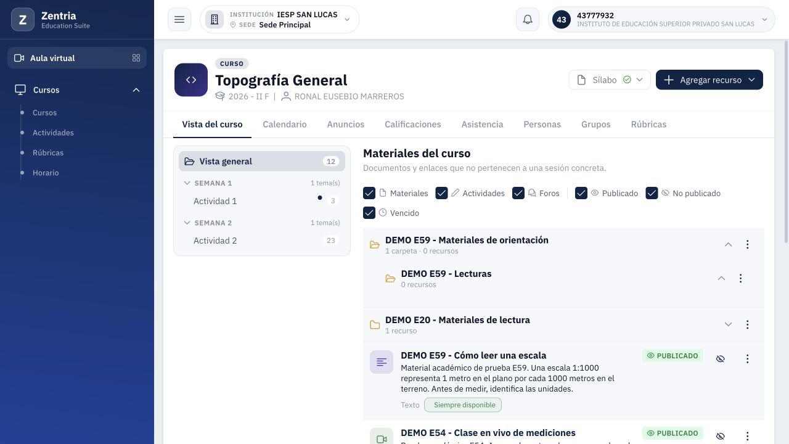Switch to the Rúbricas tab
Screen dimensions: 789x444
[x=648, y=124]
